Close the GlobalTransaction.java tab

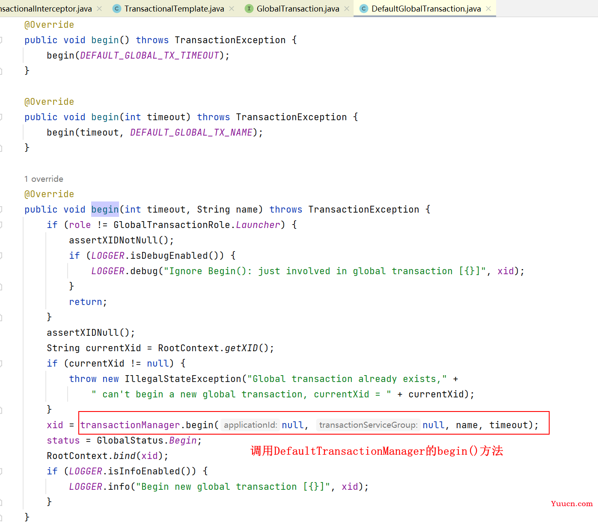[x=347, y=9]
